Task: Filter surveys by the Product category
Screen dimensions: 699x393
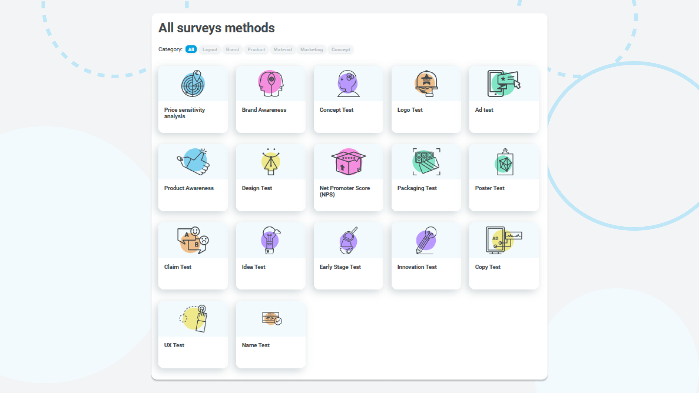Action: 256,49
